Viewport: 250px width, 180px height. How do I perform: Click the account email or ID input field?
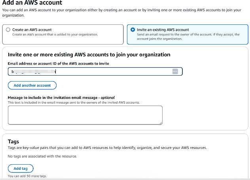click(95, 71)
